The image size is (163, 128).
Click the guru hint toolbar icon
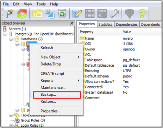(130, 14)
